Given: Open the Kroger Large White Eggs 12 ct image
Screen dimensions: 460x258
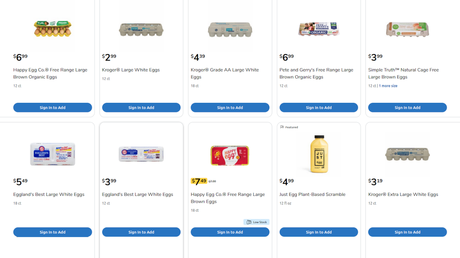Looking at the screenshot, I should (x=141, y=29).
